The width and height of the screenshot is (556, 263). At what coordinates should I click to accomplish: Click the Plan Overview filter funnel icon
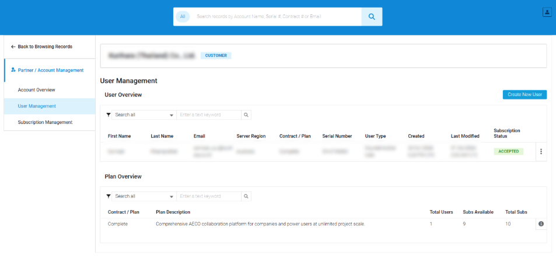(x=109, y=197)
